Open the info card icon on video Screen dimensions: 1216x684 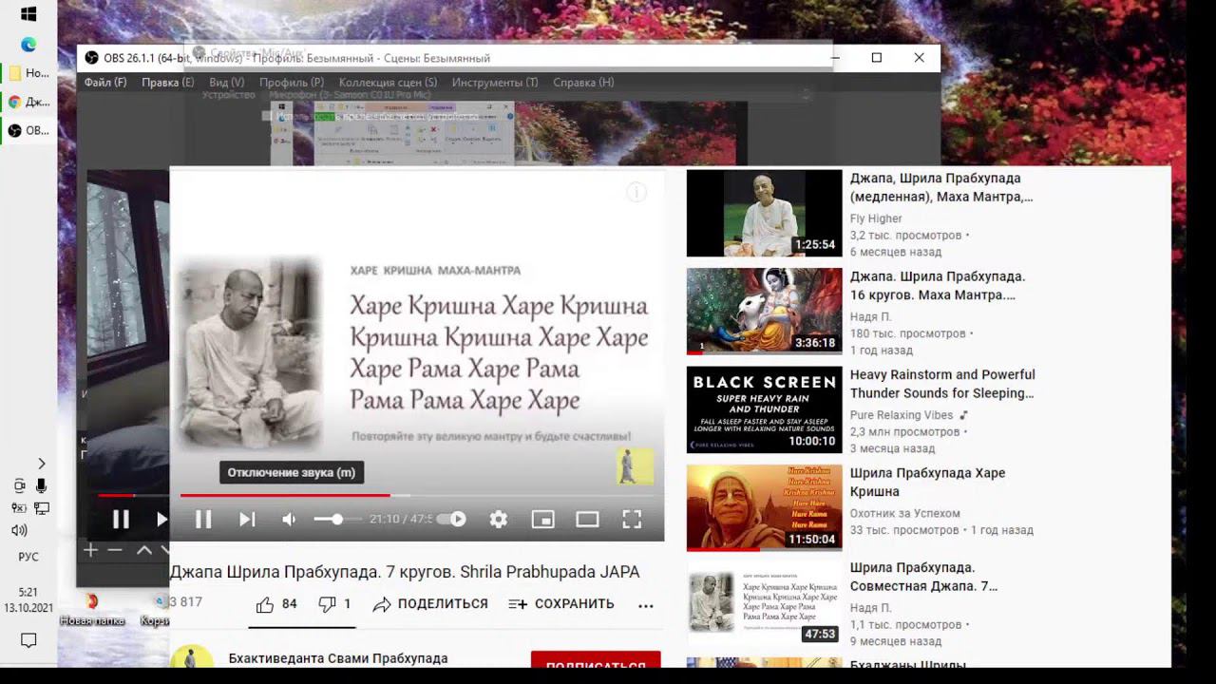[x=636, y=193]
